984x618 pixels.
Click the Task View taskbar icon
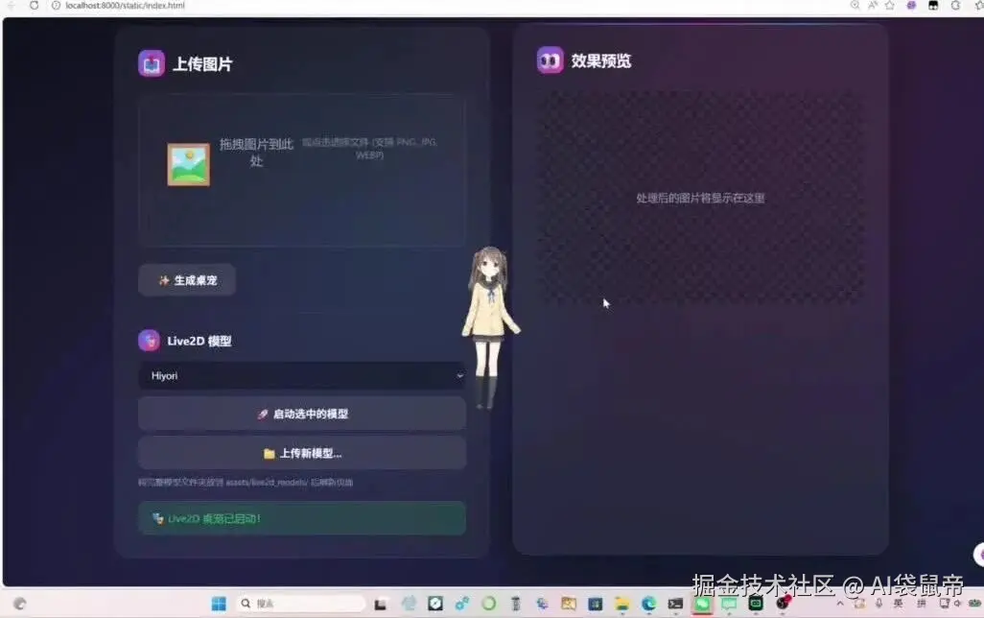pos(381,605)
